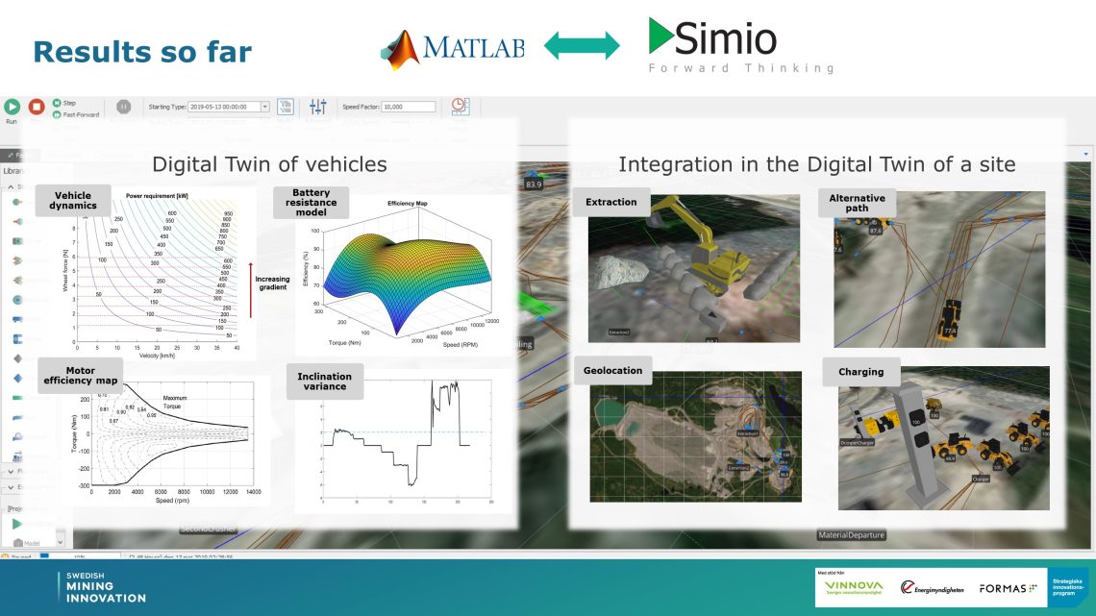Pause the simulation with the grey Pause button

pyautogui.click(x=123, y=107)
